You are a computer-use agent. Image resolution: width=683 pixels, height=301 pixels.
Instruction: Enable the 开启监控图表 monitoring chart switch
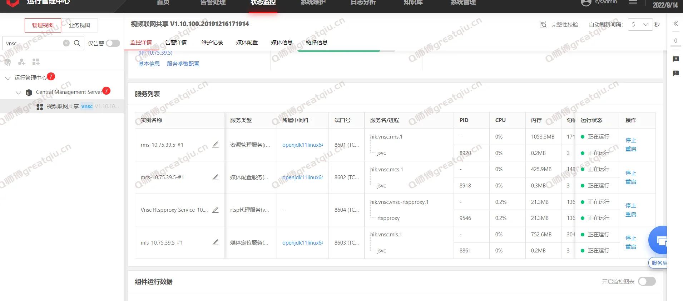(647, 281)
